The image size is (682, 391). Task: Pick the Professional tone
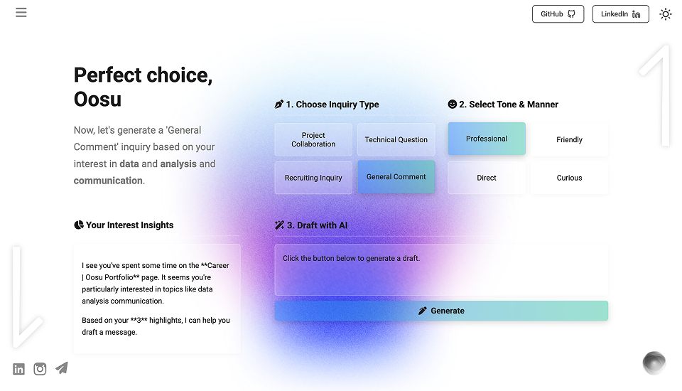(x=487, y=139)
